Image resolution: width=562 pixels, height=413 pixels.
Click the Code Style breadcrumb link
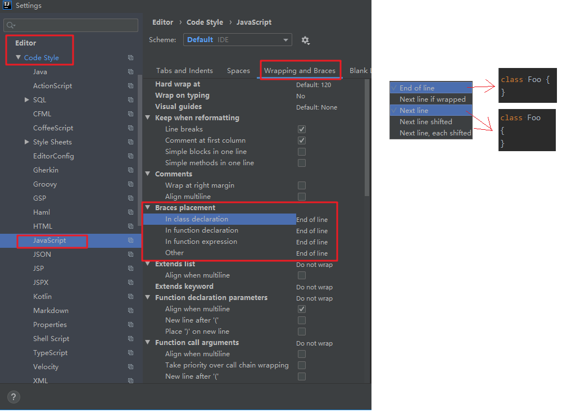tap(205, 22)
